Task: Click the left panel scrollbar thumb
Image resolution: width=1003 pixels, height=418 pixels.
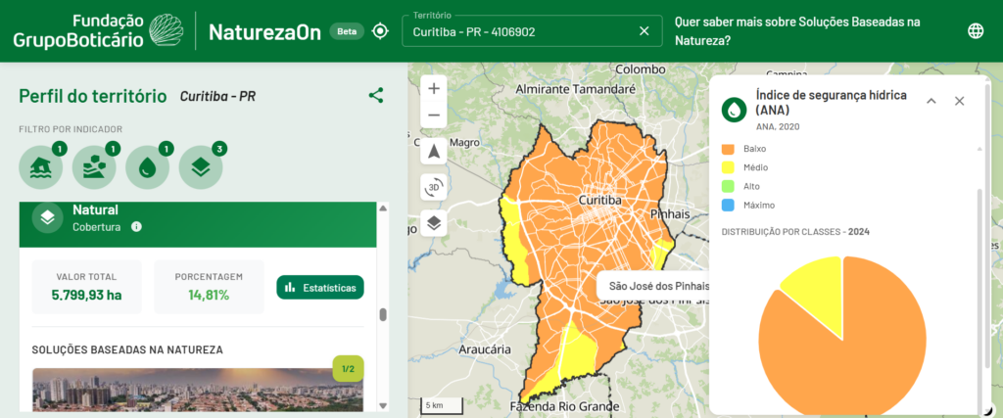Action: point(383,314)
